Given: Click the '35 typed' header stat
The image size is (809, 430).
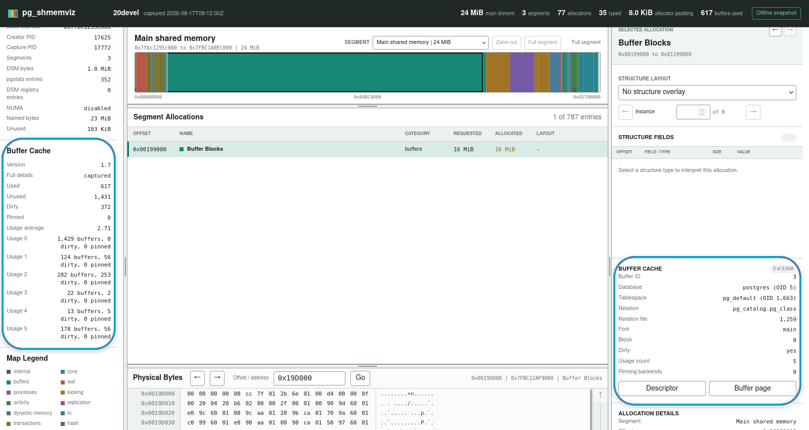Looking at the screenshot, I should pos(610,13).
